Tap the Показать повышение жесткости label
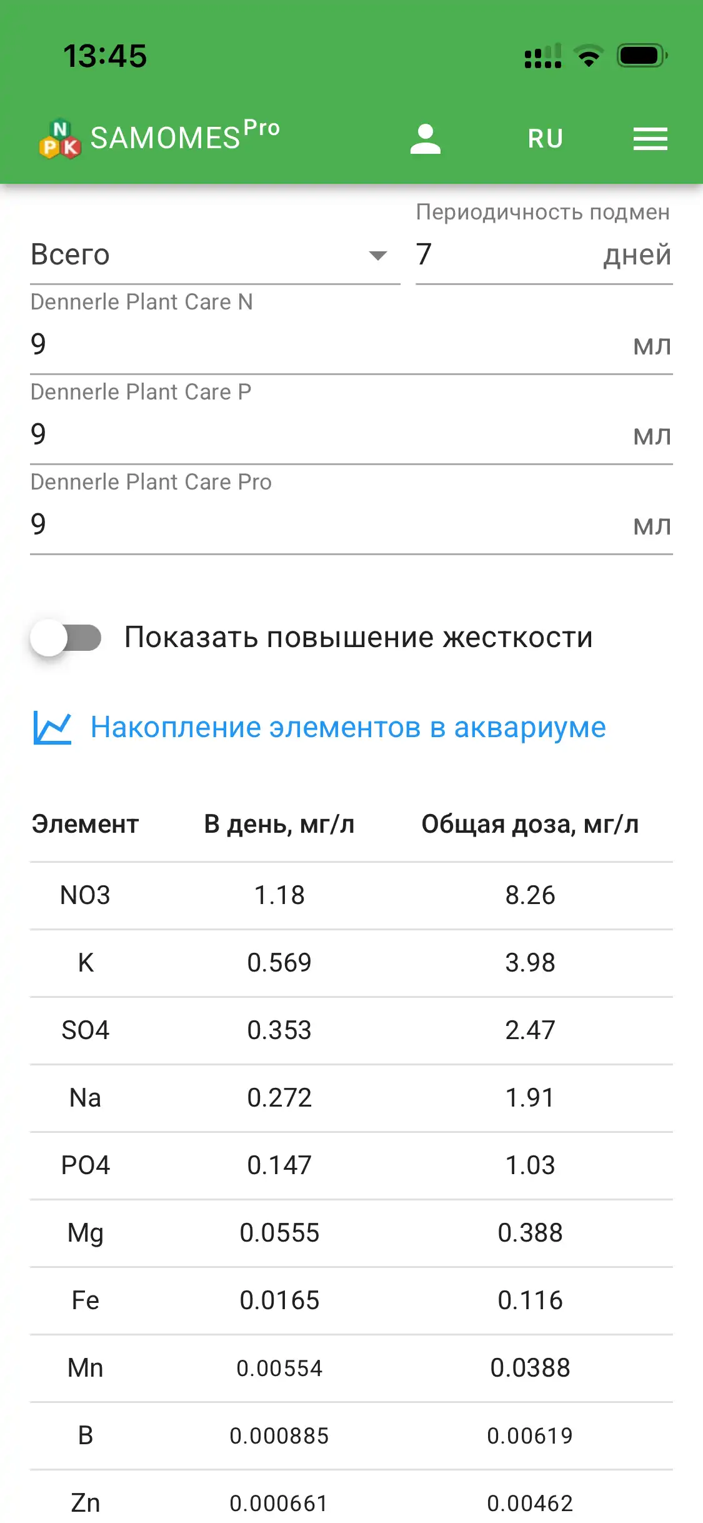The image size is (703, 1523). (x=358, y=638)
